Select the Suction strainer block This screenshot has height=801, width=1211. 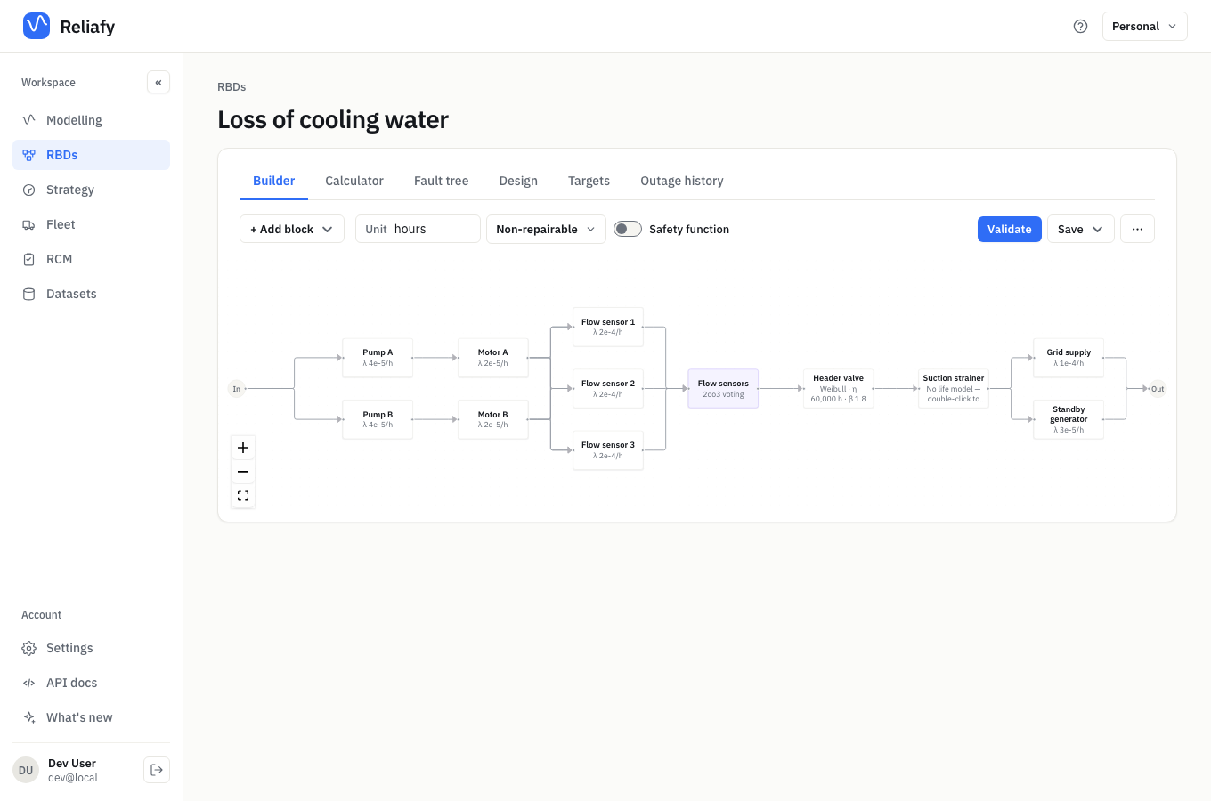tap(954, 389)
